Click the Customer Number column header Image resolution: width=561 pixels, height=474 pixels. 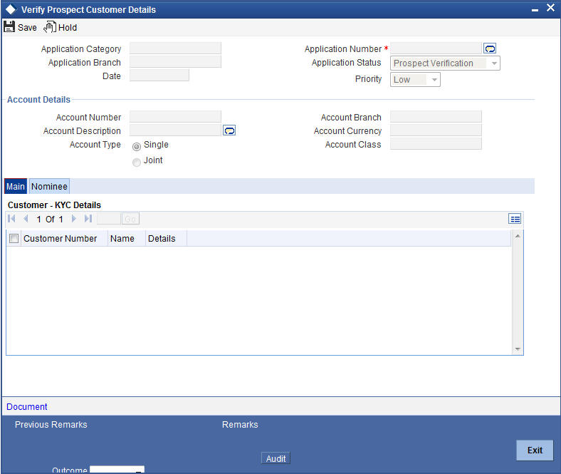[x=60, y=238]
